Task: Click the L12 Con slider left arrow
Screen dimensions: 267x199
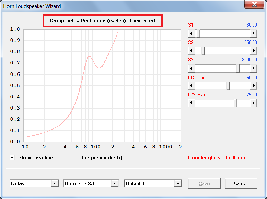Action: (191, 86)
